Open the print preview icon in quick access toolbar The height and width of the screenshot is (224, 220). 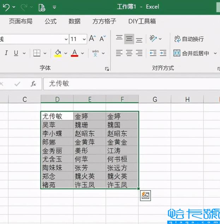(x=42, y=7)
